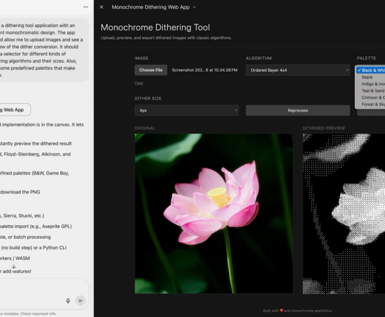Expand the canvas title dropdown chevron
Screen dimensions: 385x317
[194, 7]
